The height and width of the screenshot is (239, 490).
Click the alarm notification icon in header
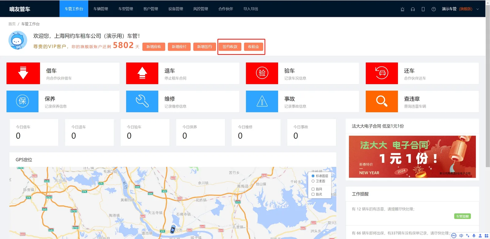(x=402, y=9)
